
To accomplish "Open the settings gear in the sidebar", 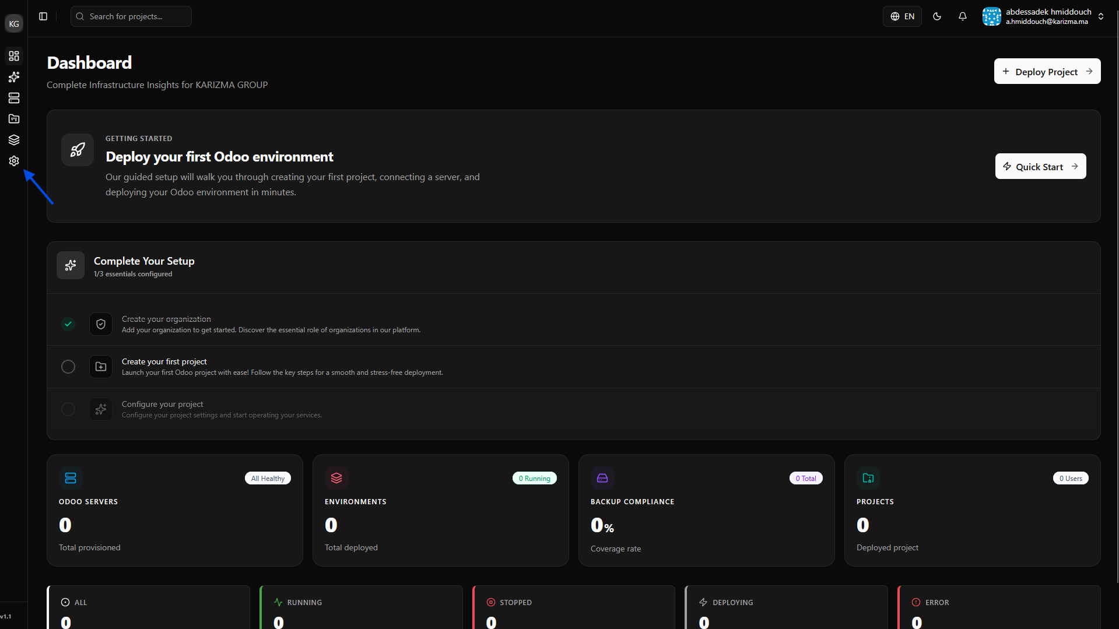I will (x=14, y=161).
